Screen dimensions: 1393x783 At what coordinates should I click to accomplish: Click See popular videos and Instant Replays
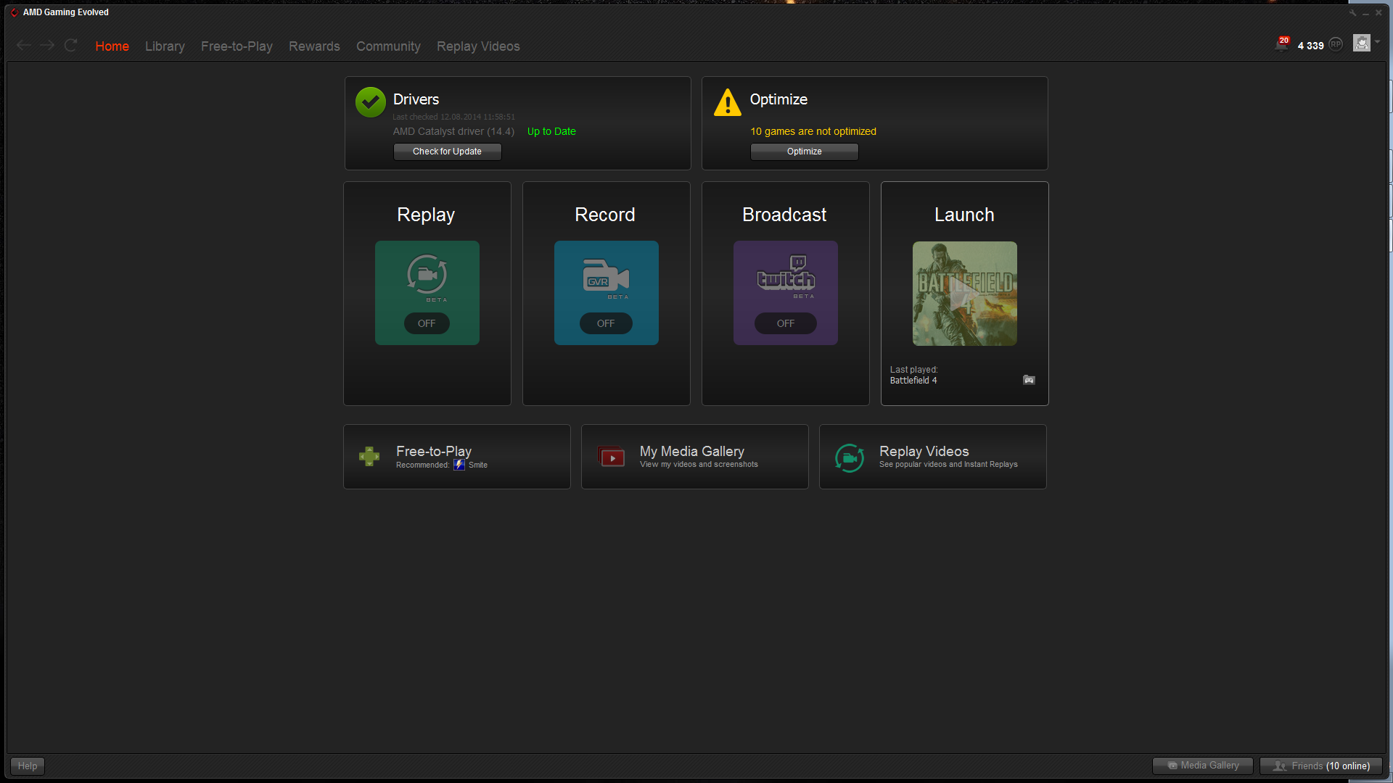point(948,464)
